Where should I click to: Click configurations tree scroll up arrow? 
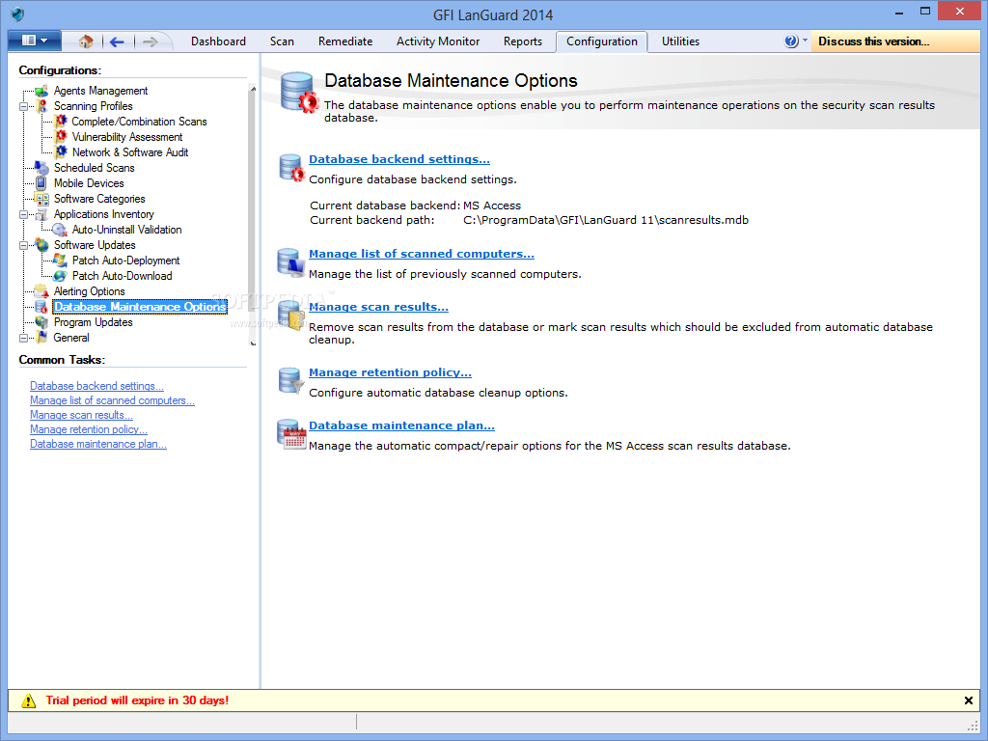pos(253,89)
